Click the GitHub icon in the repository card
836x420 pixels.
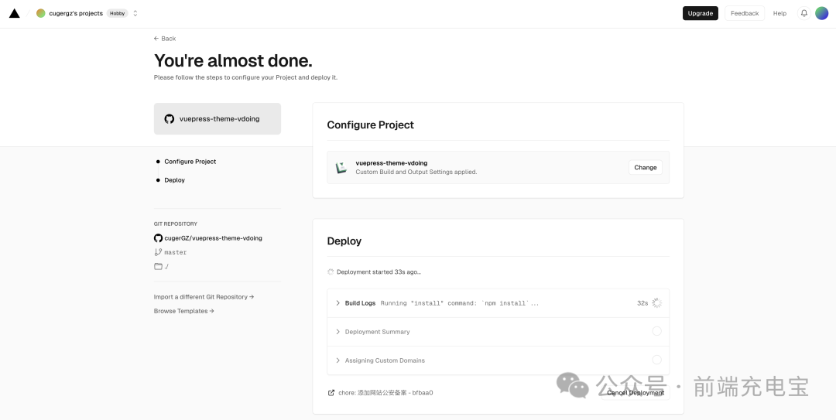click(169, 119)
